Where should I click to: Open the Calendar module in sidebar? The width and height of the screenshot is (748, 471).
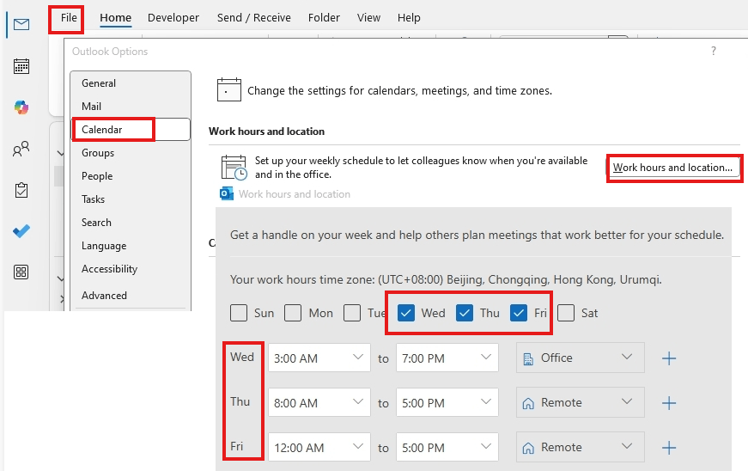21,66
